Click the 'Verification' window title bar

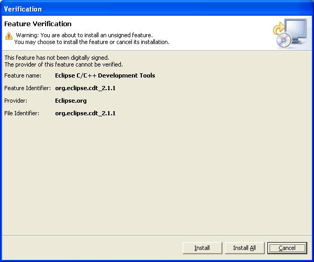[157, 9]
